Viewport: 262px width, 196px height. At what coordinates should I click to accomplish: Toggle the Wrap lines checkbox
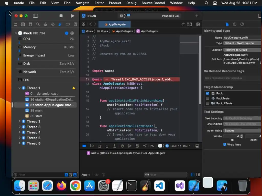pos(225,144)
